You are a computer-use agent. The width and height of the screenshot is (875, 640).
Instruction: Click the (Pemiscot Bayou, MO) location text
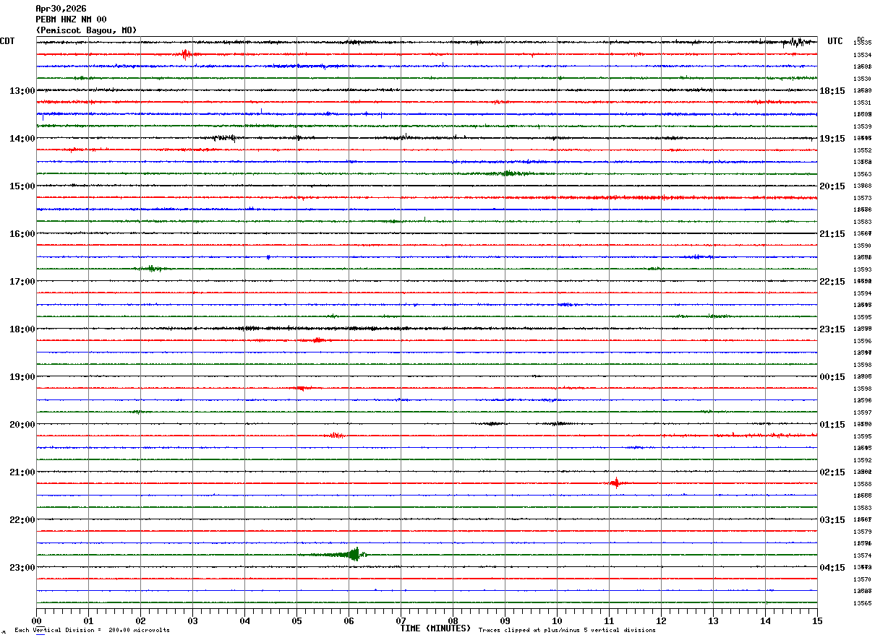(86, 30)
